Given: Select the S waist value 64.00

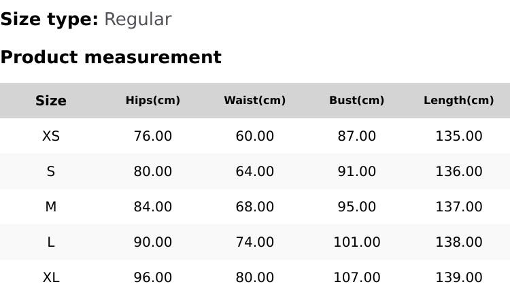Looking at the screenshot, I should point(255,171).
